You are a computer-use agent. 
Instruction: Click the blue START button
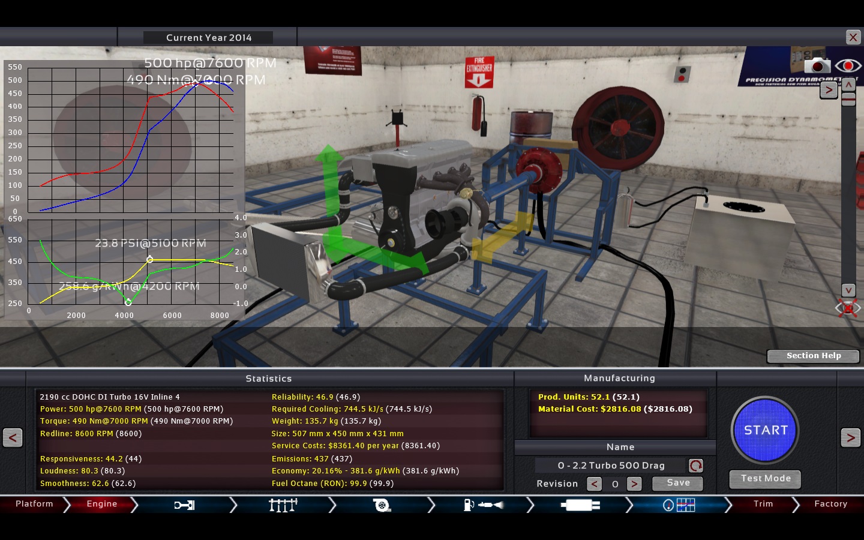coord(765,430)
